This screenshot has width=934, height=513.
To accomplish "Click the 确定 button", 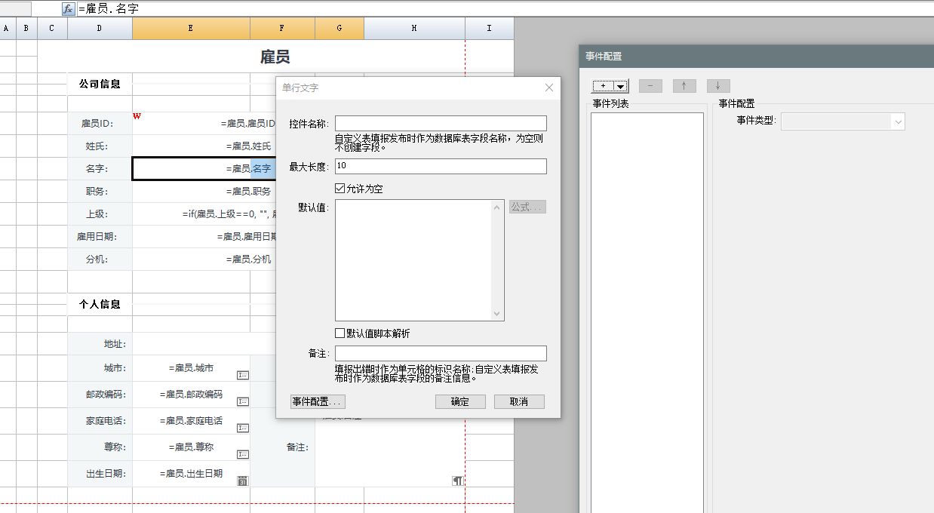I will click(460, 401).
